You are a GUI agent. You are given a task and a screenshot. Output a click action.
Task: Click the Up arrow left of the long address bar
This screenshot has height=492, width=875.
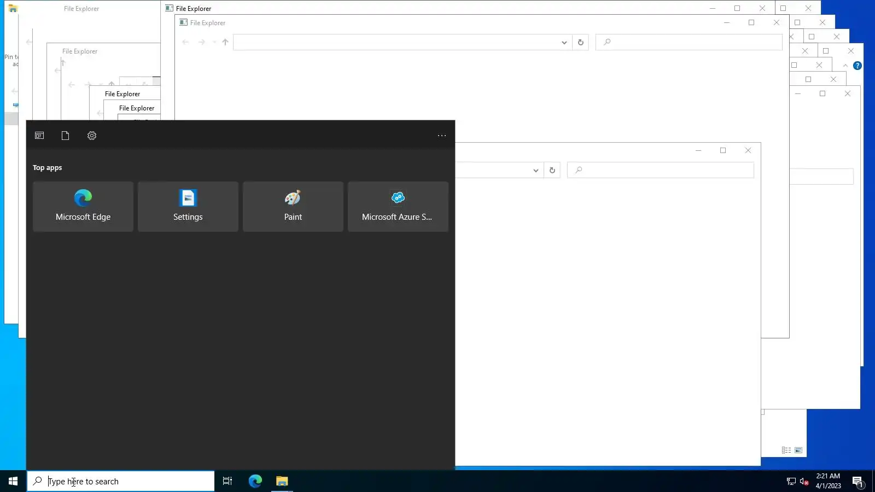point(225,42)
